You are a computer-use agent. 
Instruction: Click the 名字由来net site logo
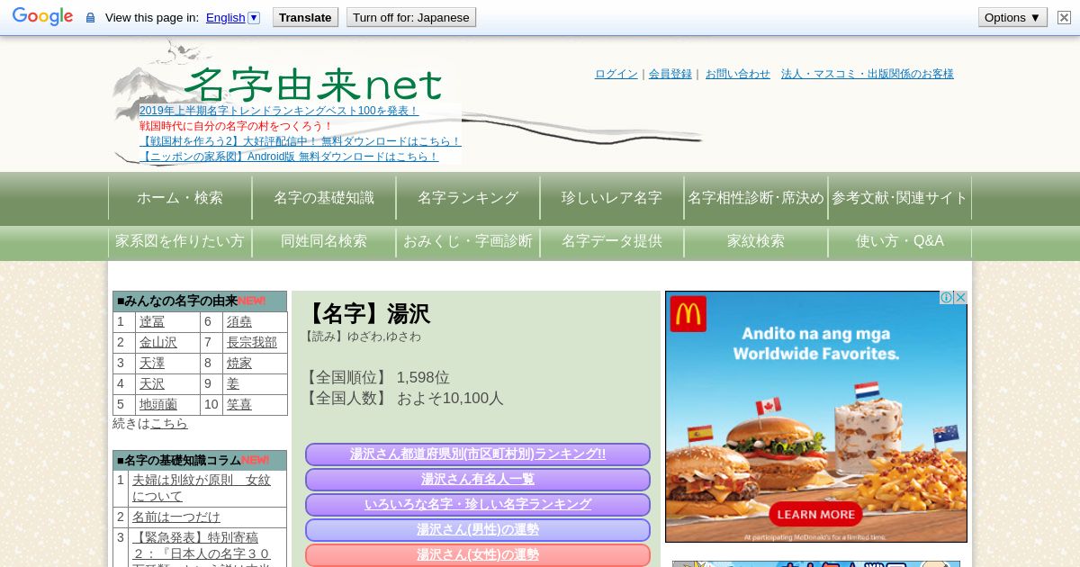(313, 85)
